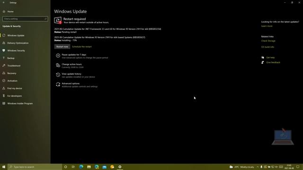Click the Get help link
The image size is (303, 170).
pos(270,58)
